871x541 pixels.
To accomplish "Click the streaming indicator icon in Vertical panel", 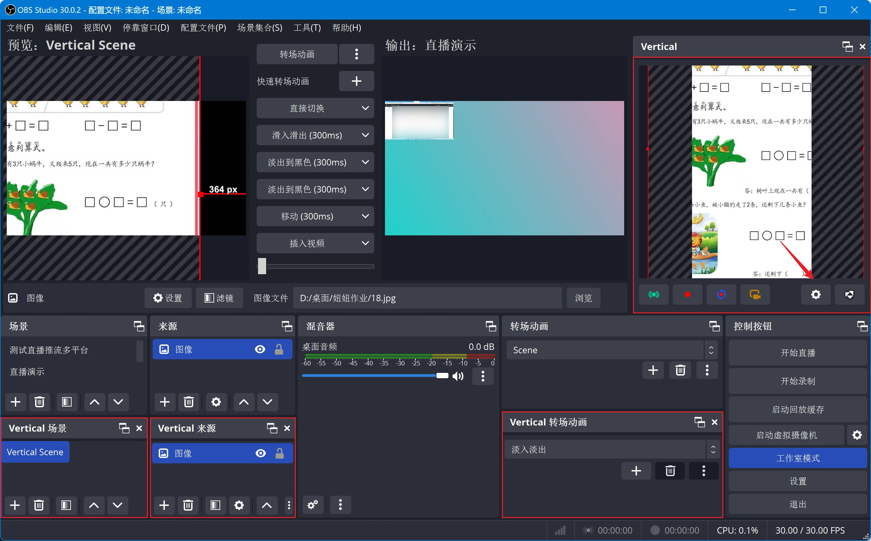I will (x=654, y=294).
